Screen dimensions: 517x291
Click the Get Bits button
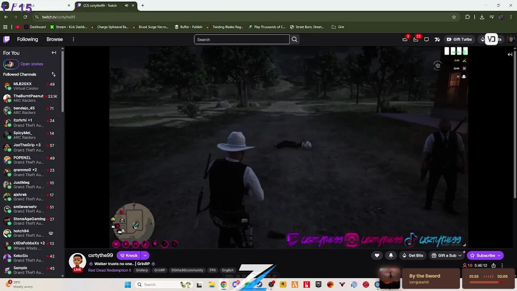[412, 255]
